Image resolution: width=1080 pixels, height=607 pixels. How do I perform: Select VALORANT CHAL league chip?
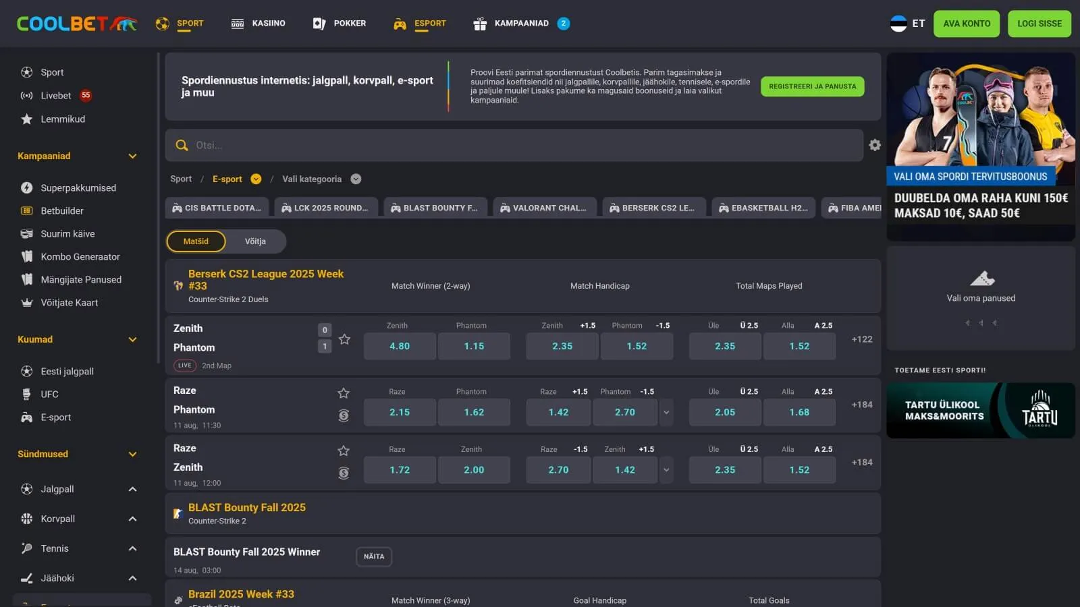(x=545, y=208)
